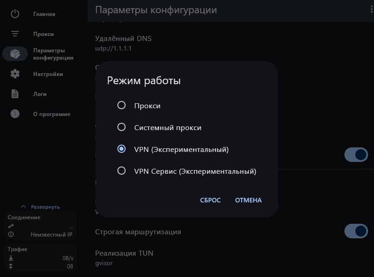374x277 pixels.
Task: Open the Настройки menu item
Action: (48, 74)
